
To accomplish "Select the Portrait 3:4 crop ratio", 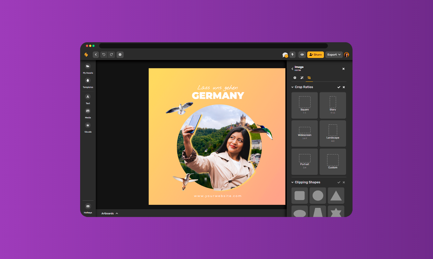I will 304,162.
